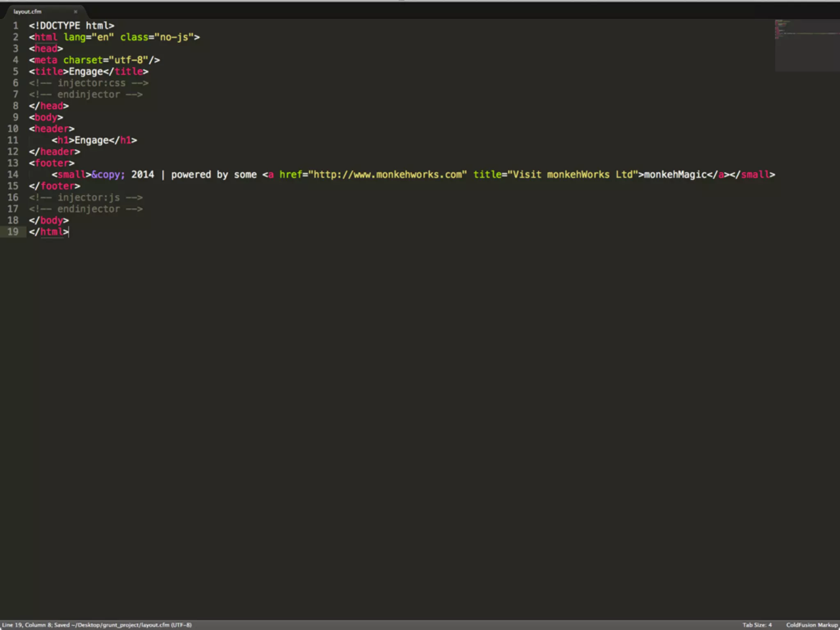
Task: Close the layout.cfm tab with its x
Action: tap(75, 12)
